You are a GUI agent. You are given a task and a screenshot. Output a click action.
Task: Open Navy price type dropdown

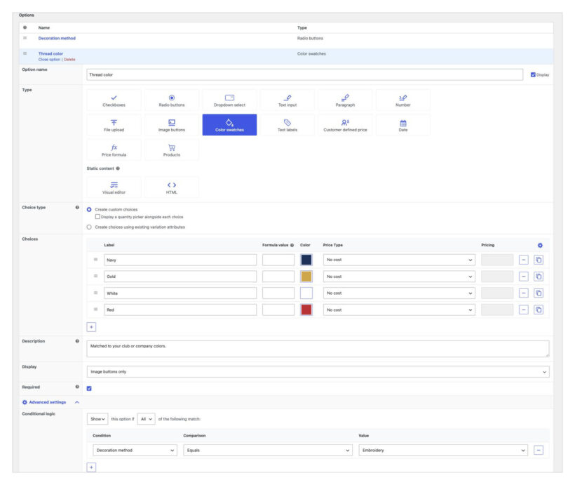click(x=399, y=260)
